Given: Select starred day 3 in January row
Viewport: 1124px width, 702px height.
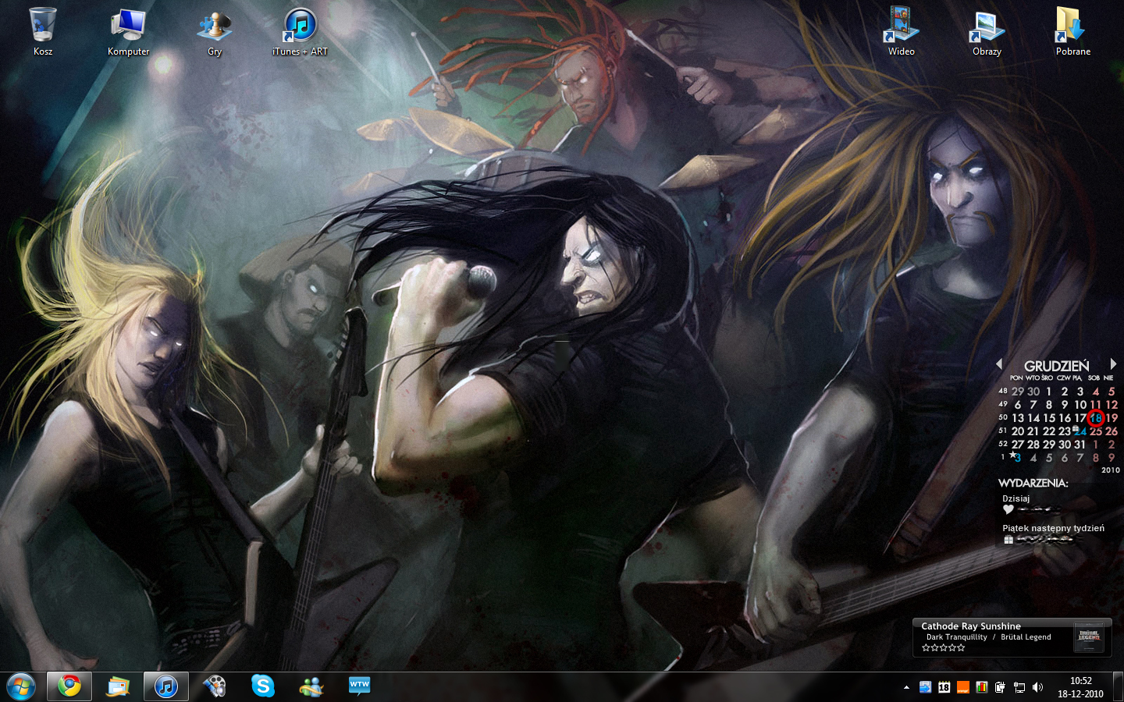Looking at the screenshot, I should [1017, 458].
